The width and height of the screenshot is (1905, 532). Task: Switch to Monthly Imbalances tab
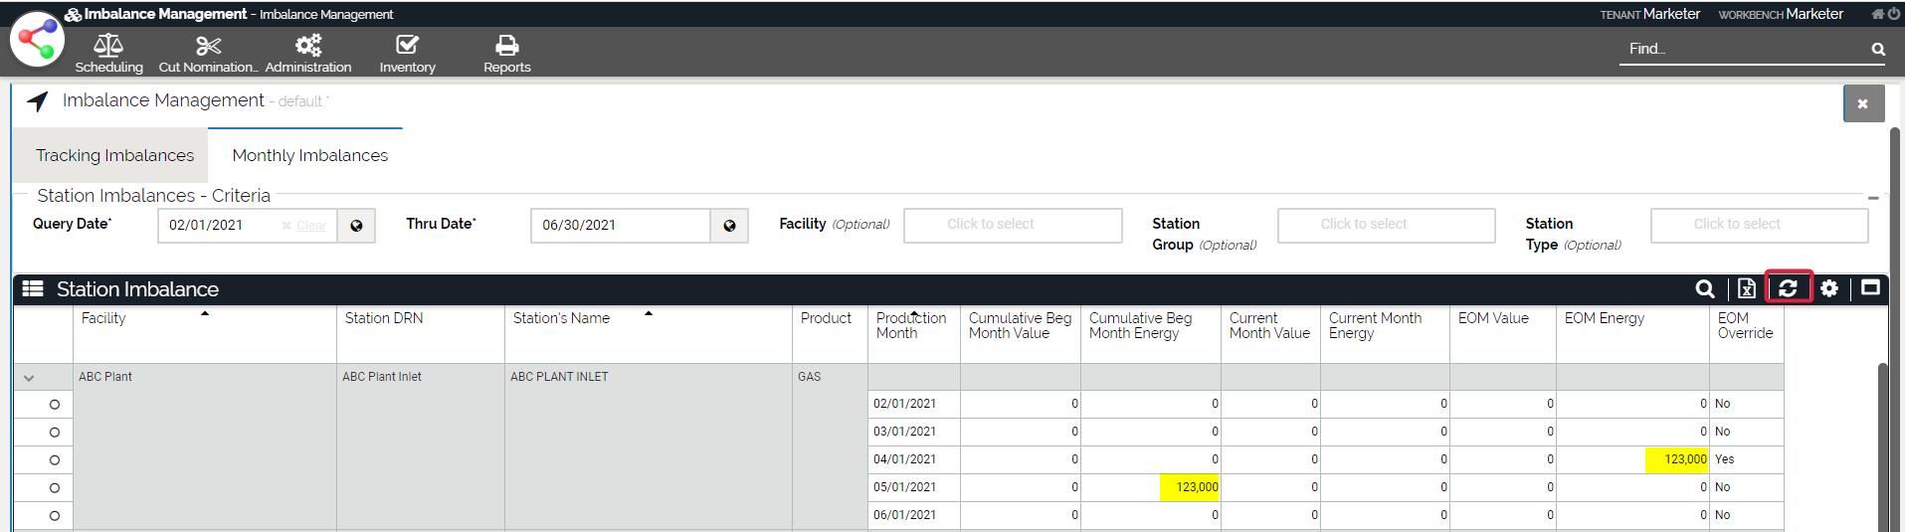[309, 155]
